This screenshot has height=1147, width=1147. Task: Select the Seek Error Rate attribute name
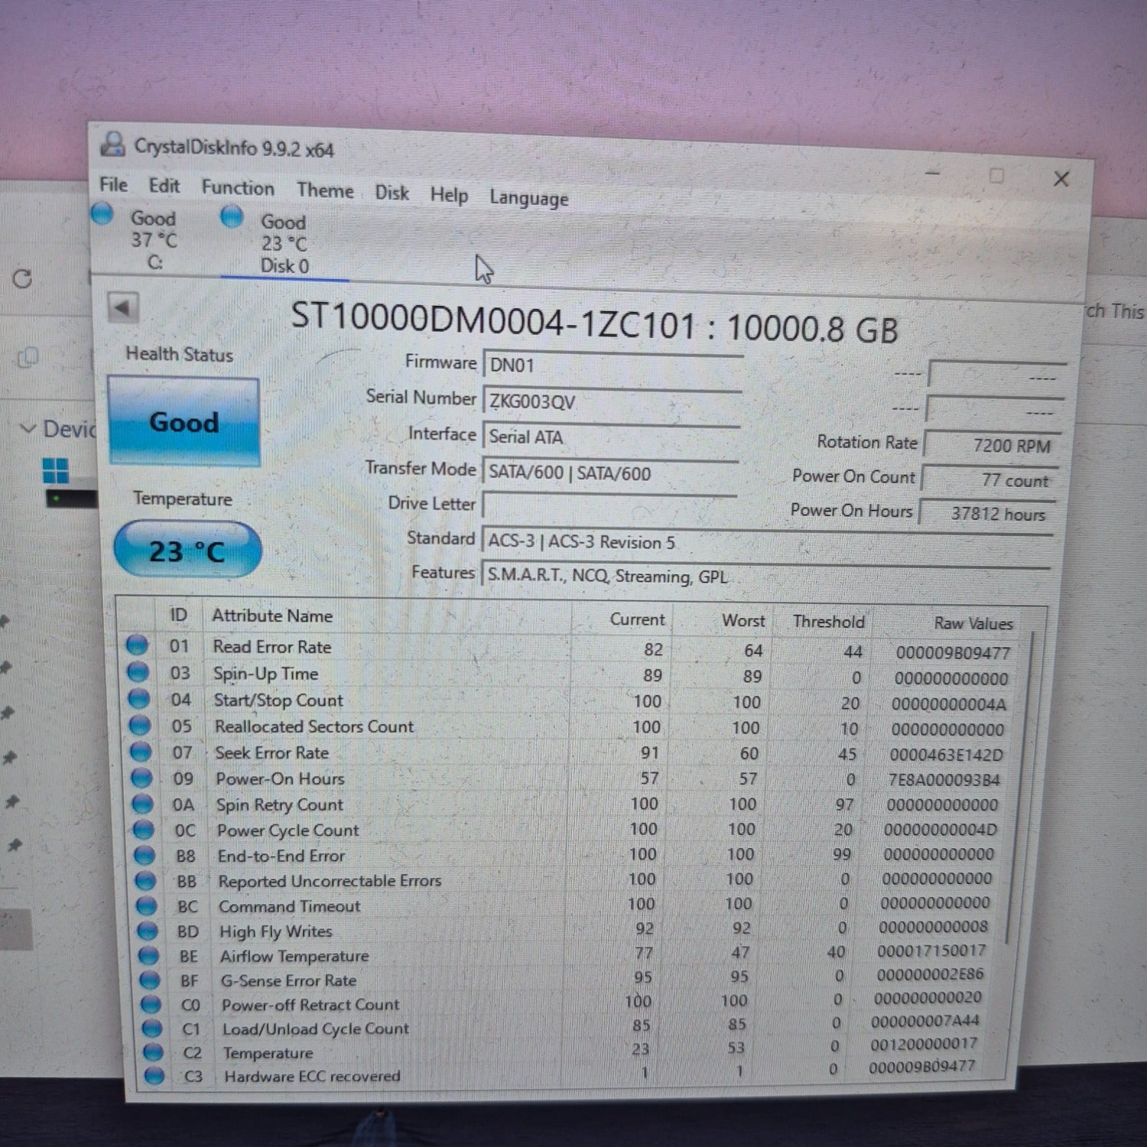click(272, 753)
